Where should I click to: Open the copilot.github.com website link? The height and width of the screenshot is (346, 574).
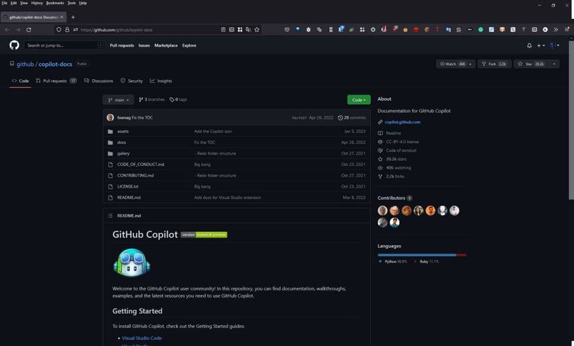tap(403, 122)
